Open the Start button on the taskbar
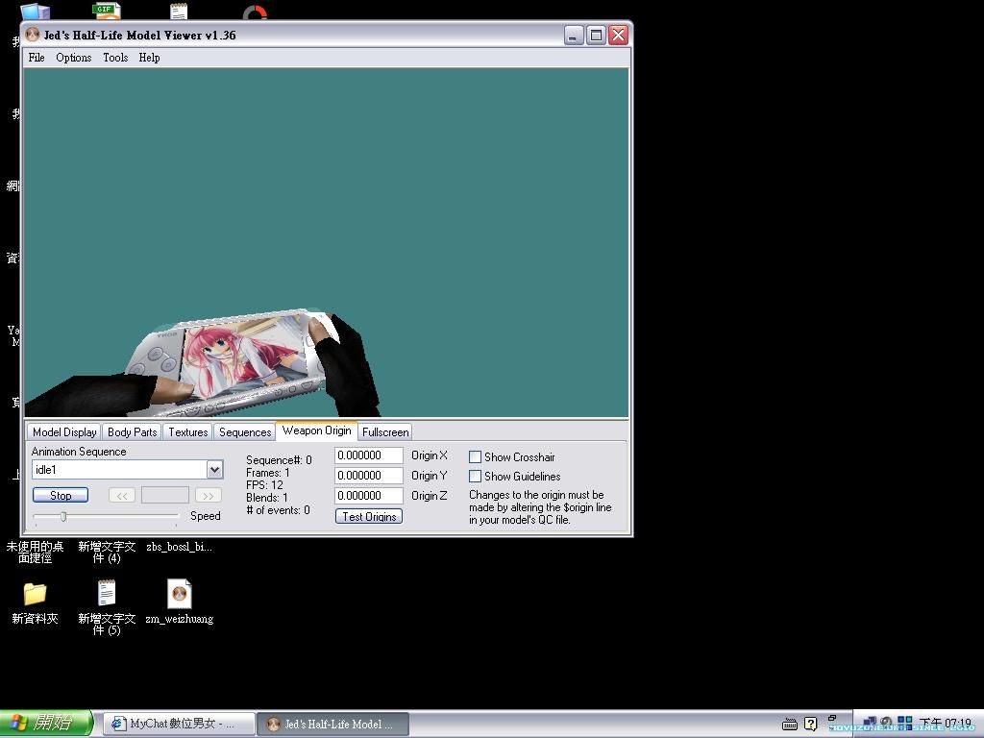 [x=46, y=724]
